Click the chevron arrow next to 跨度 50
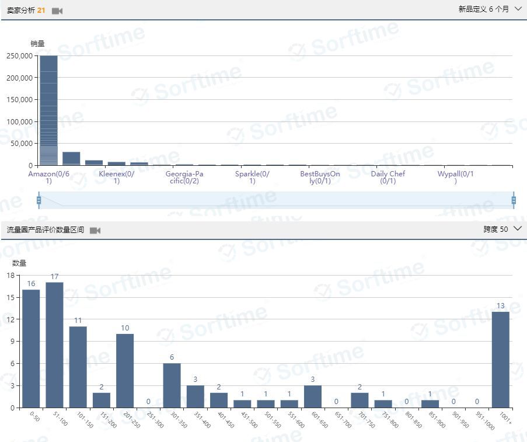This screenshot has width=527, height=442. [517, 229]
